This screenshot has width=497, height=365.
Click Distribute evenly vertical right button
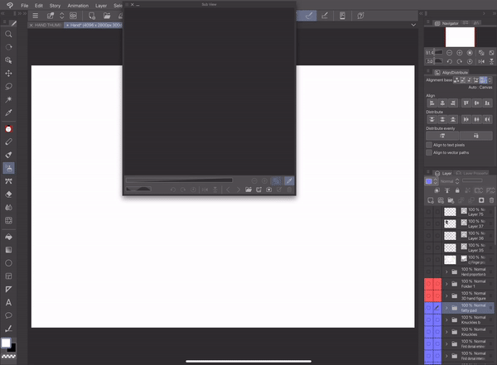click(x=475, y=136)
